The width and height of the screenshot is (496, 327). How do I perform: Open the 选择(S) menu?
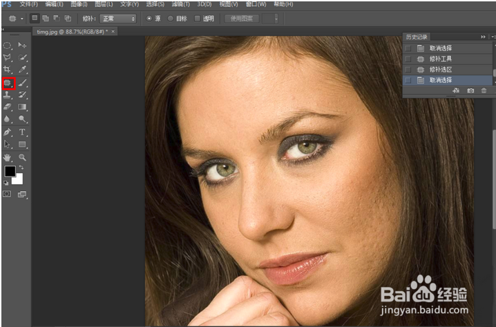[x=155, y=4]
